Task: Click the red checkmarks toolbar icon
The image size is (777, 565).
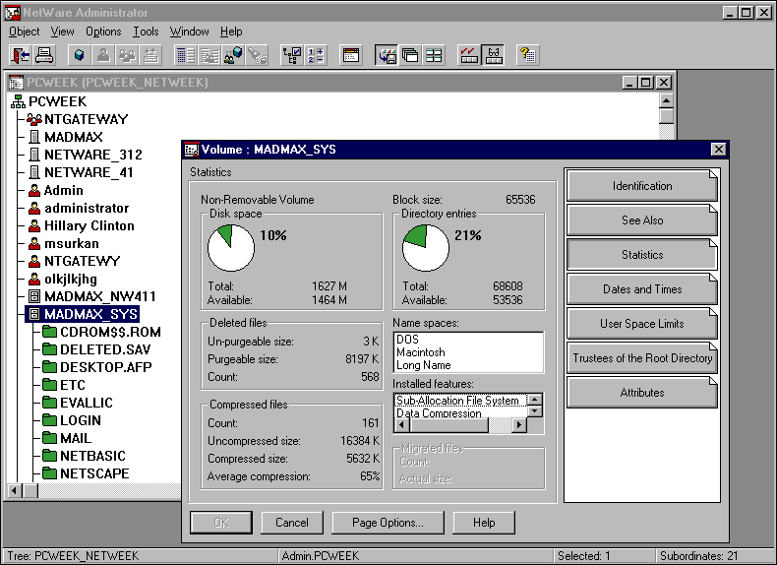Action: [x=469, y=55]
